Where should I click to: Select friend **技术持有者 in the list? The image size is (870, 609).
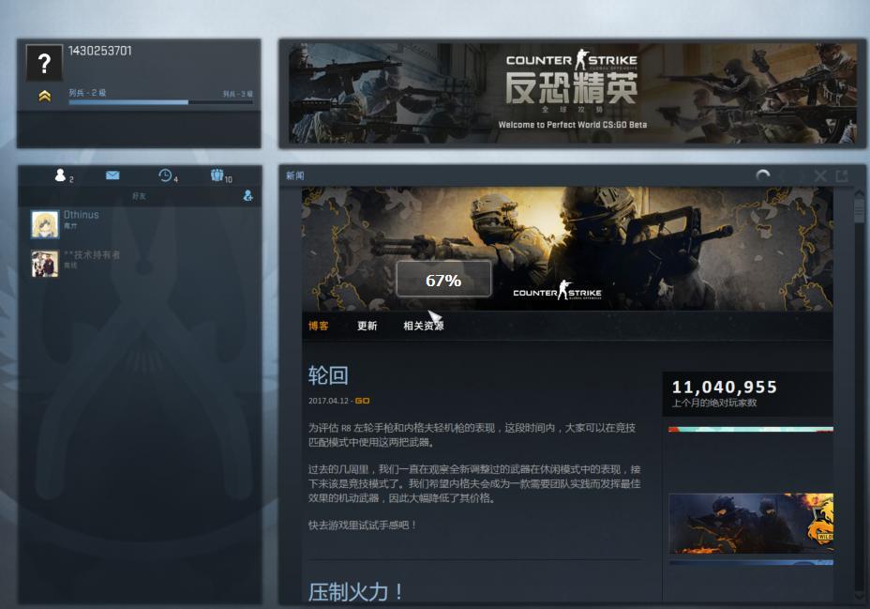point(91,260)
